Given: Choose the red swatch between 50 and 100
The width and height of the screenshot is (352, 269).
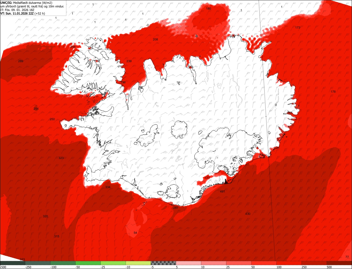Looking at the screenshot, I should tap(264, 263).
